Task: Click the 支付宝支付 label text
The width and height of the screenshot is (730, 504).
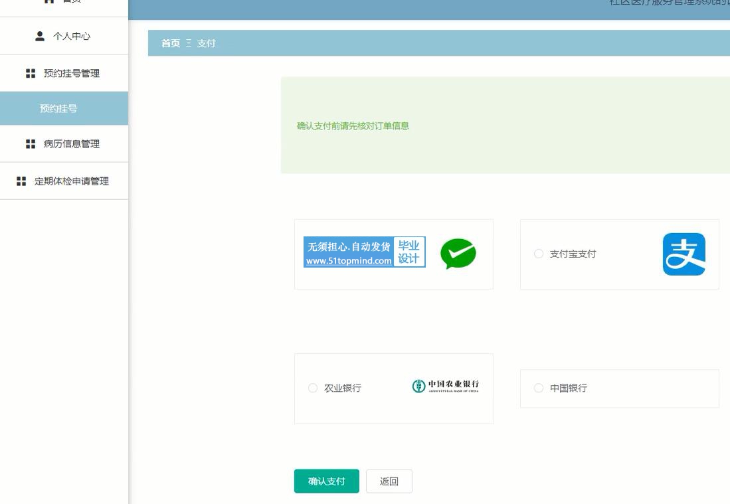Action: click(573, 254)
